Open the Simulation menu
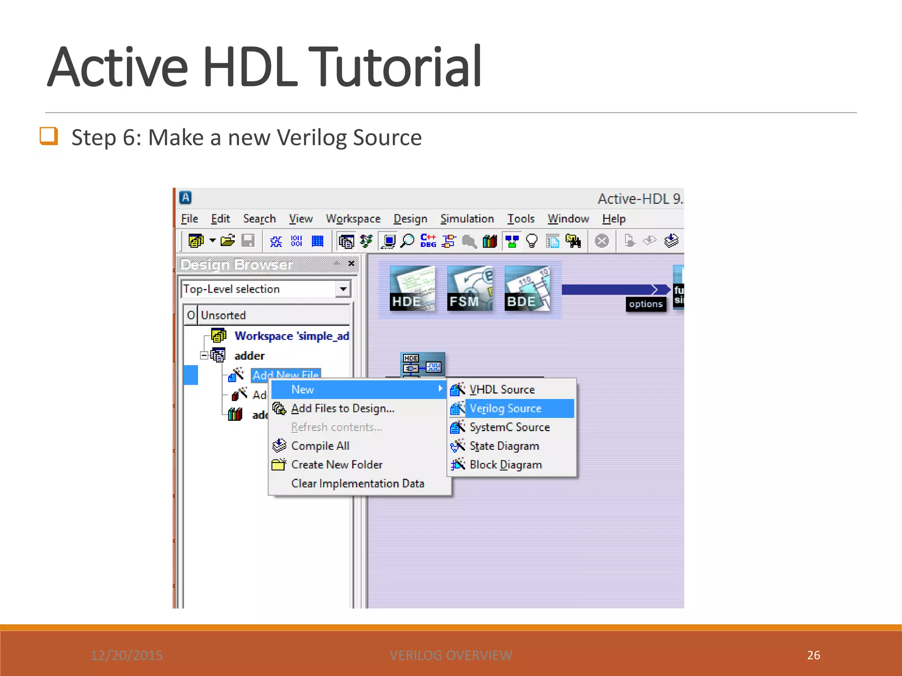 467,219
